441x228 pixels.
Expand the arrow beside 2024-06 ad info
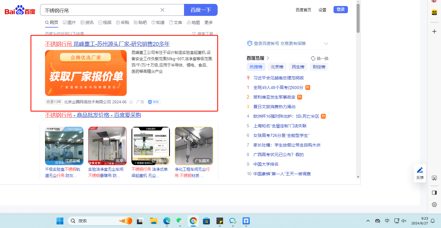131,102
